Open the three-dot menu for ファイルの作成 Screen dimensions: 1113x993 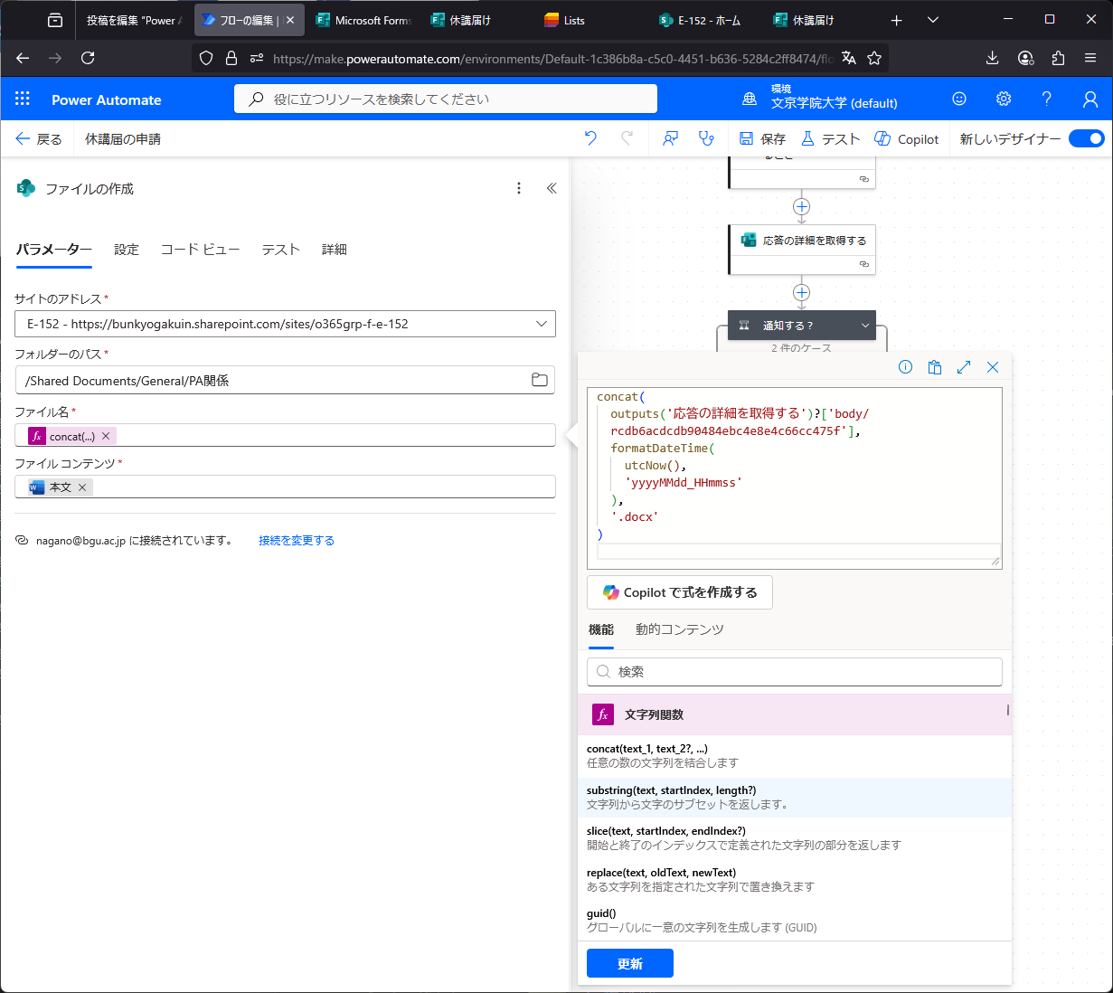pyautogui.click(x=519, y=188)
